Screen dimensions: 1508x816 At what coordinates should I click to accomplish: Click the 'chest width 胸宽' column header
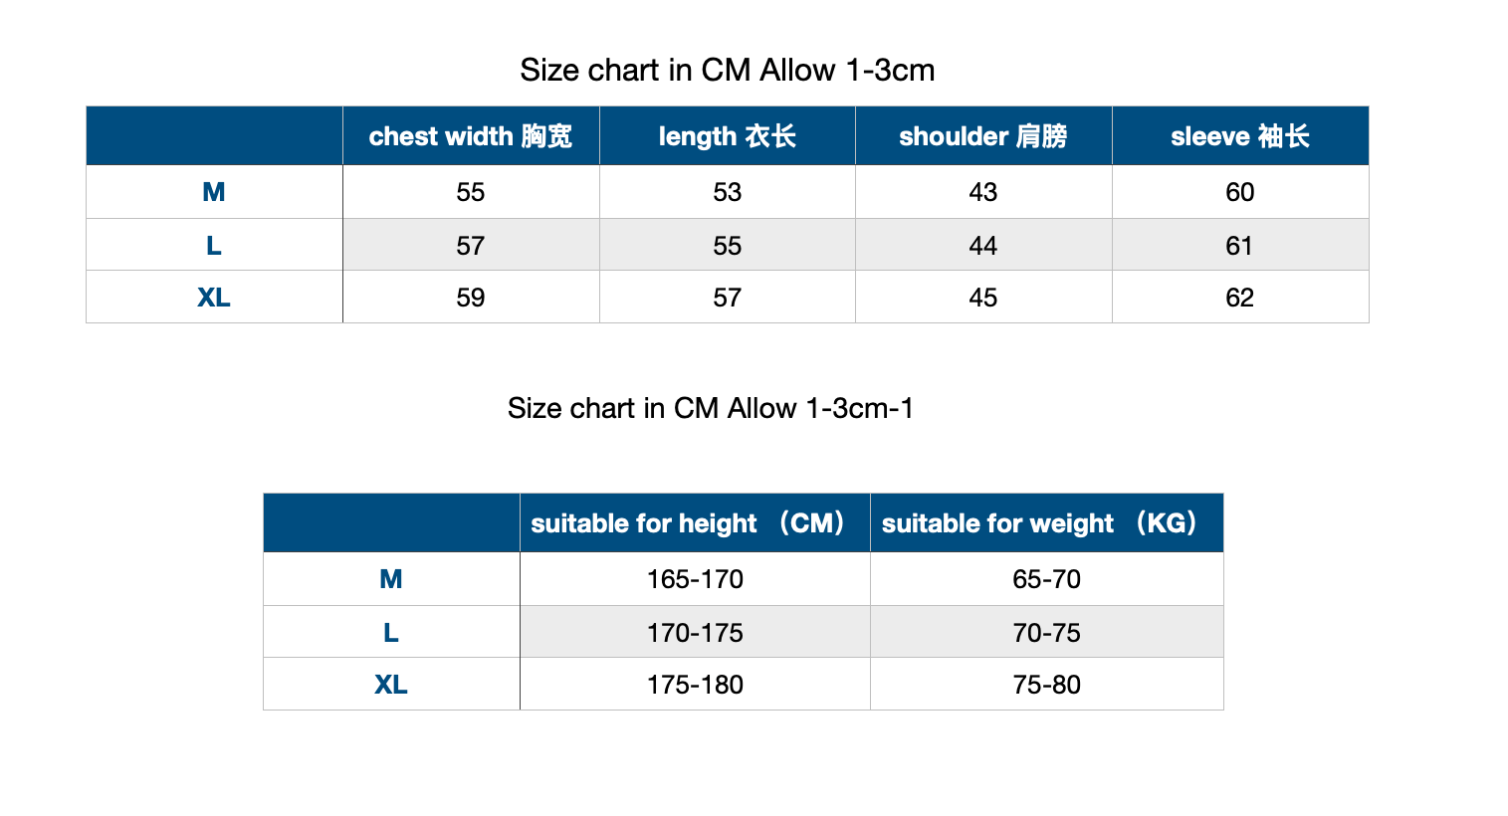tap(471, 136)
